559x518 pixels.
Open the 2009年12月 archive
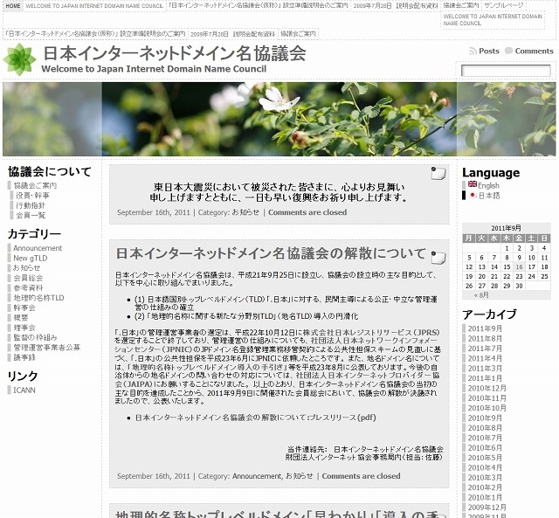(x=487, y=508)
